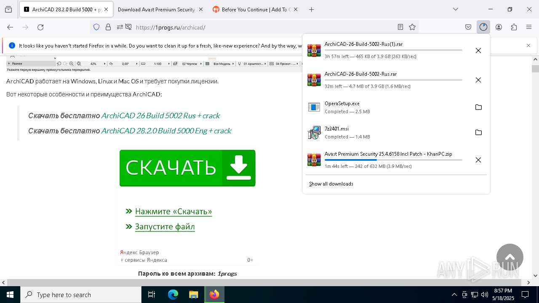Save page to Pocket
This screenshot has width=539, height=303.
pos(468,27)
